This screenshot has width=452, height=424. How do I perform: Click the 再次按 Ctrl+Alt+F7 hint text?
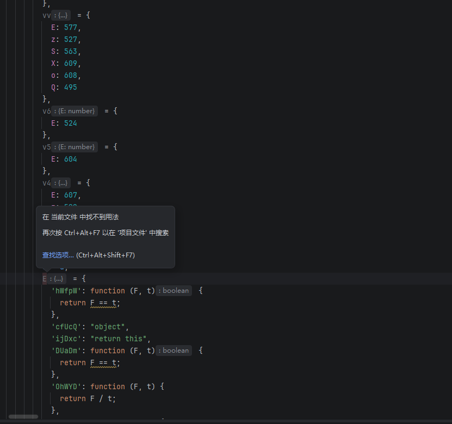coord(106,233)
